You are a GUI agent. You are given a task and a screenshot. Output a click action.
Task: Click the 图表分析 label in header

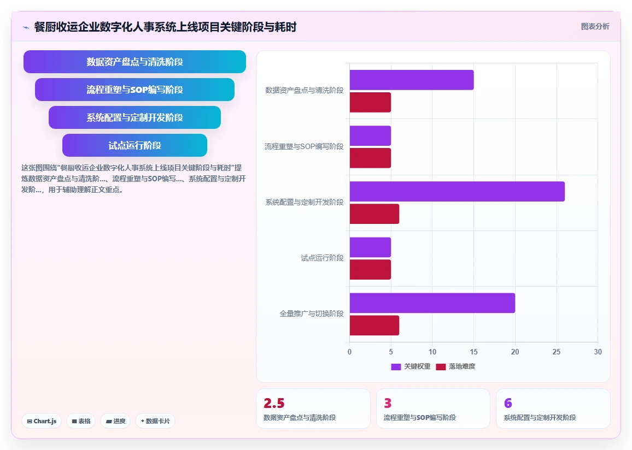[595, 27]
